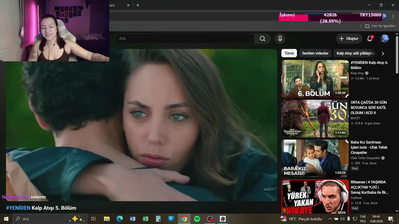The image size is (399, 224).
Task: Select the Tümü filter chip
Action: click(289, 53)
